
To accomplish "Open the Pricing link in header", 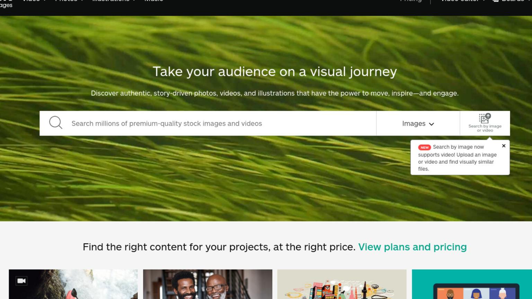I will [x=411, y=1].
